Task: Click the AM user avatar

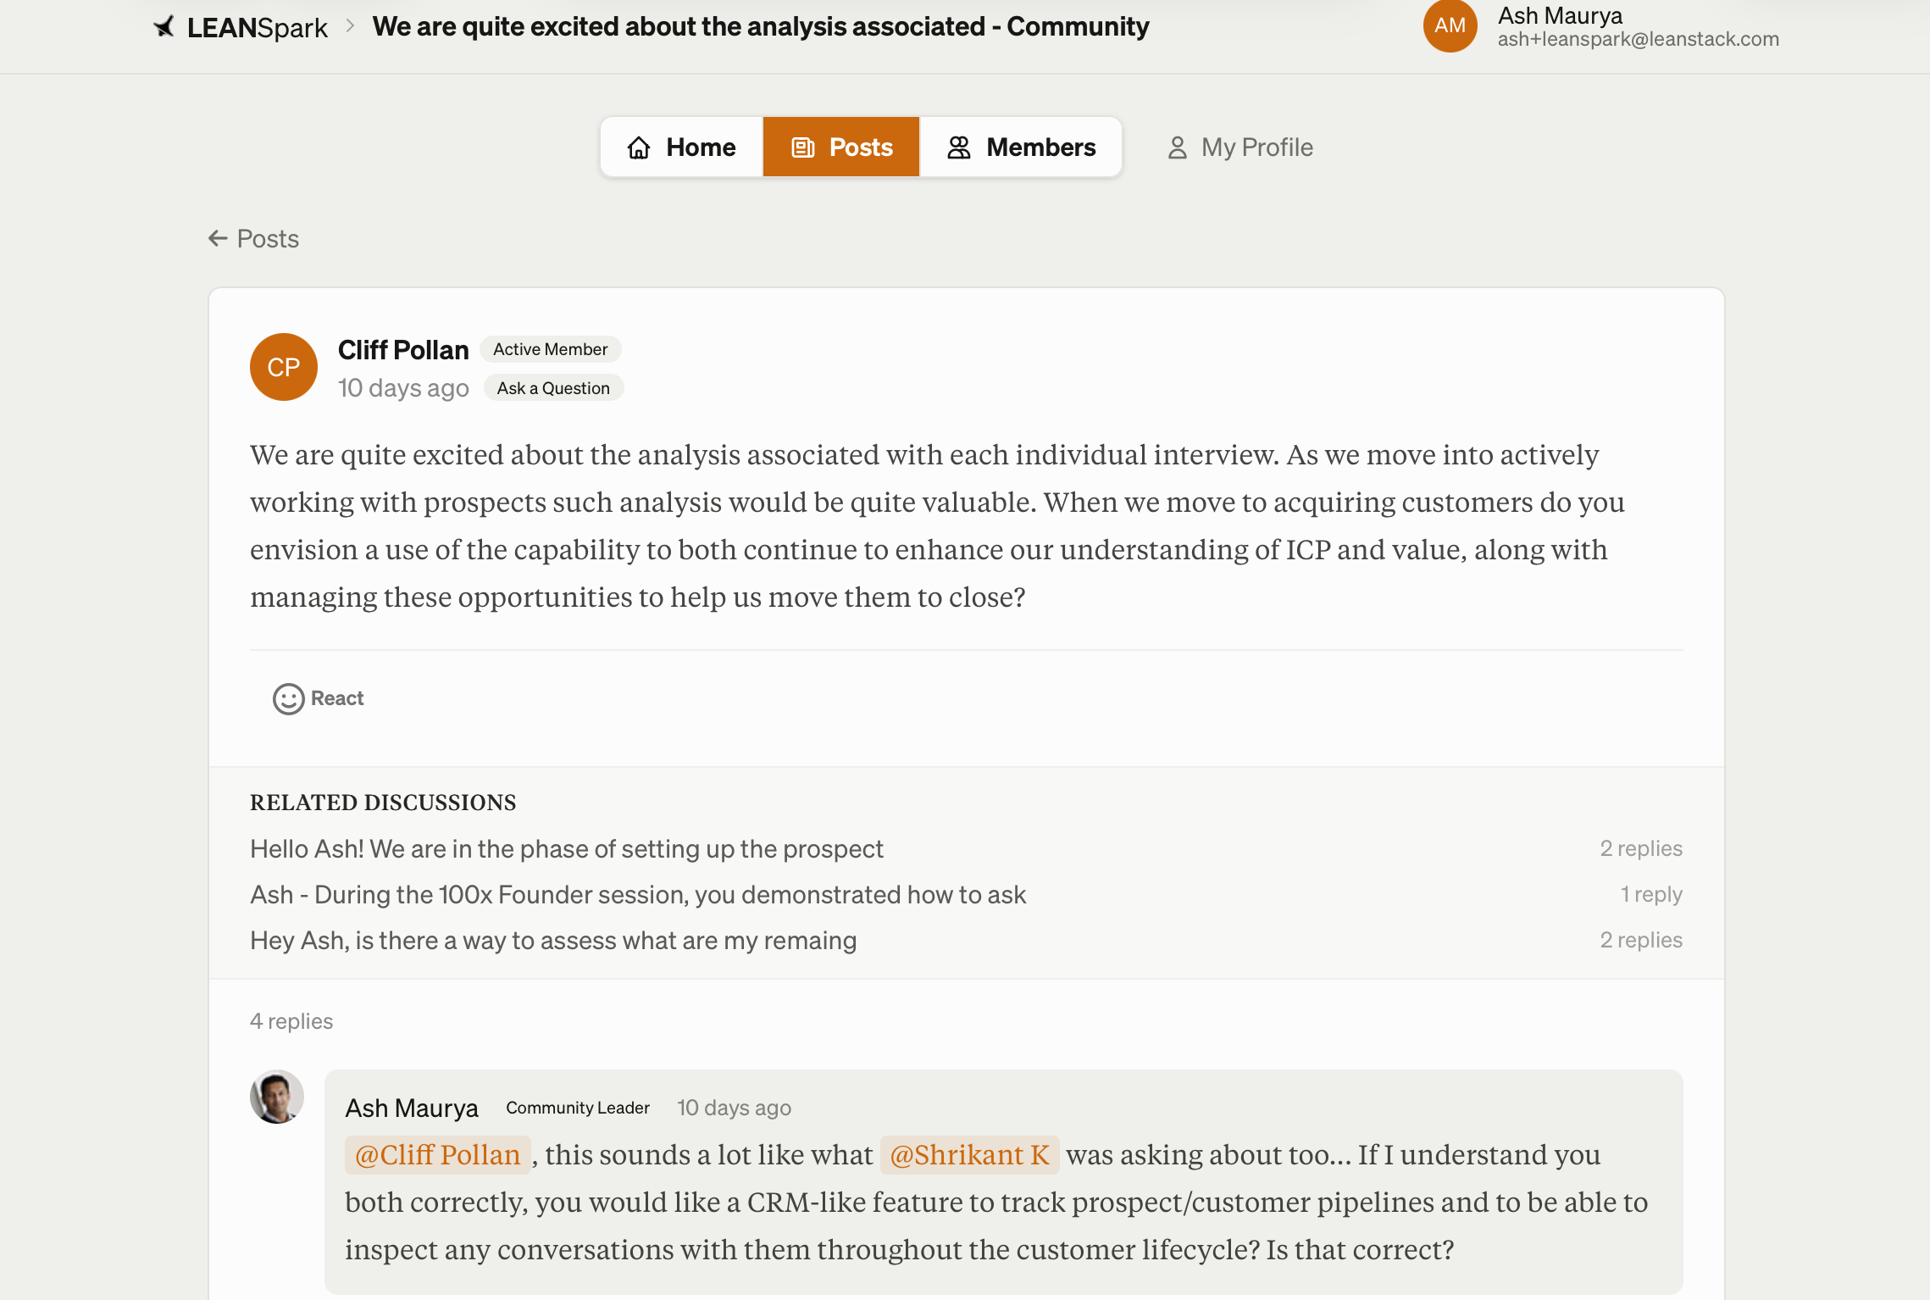Action: click(x=1450, y=26)
